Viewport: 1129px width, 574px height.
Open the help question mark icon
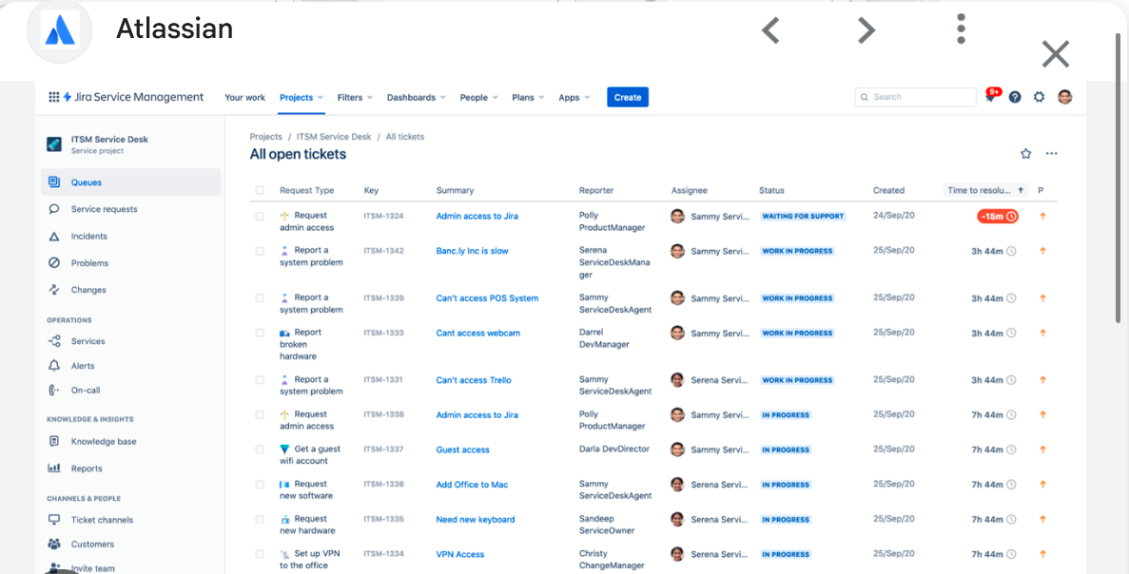[1015, 97]
